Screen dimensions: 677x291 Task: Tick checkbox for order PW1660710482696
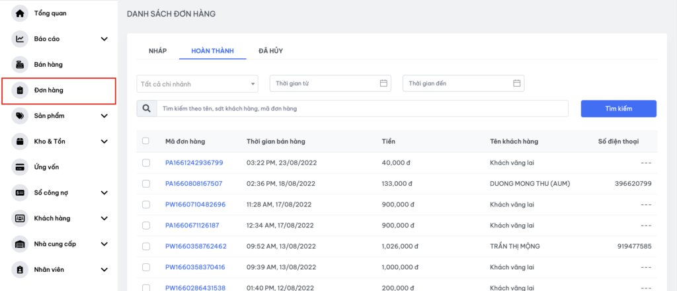[145, 204]
